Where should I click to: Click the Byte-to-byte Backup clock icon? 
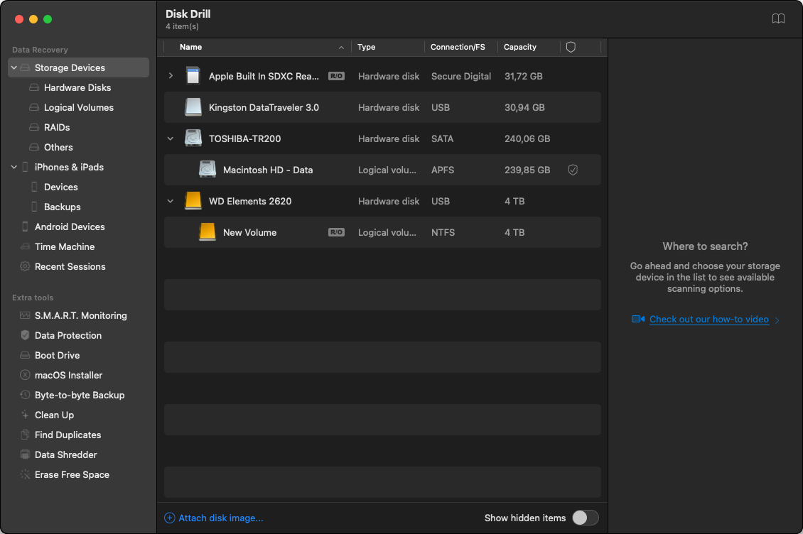25,395
